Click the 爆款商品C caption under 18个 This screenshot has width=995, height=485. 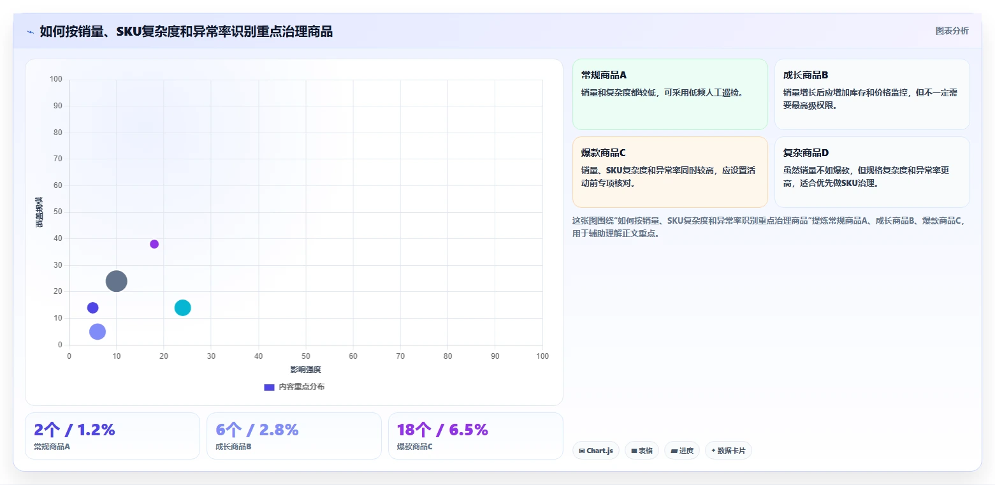415,447
